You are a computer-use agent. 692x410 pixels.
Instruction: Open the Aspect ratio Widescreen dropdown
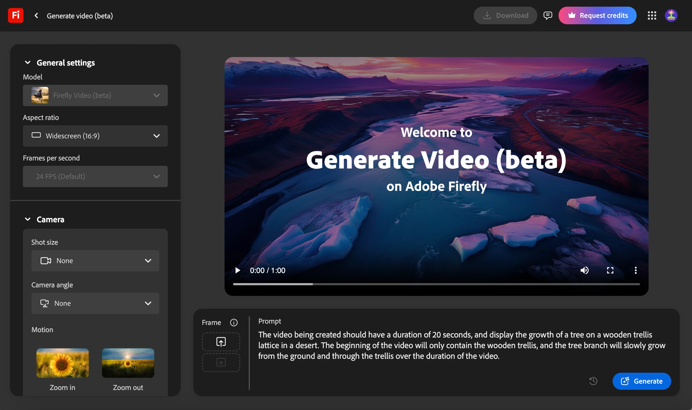[x=95, y=136]
